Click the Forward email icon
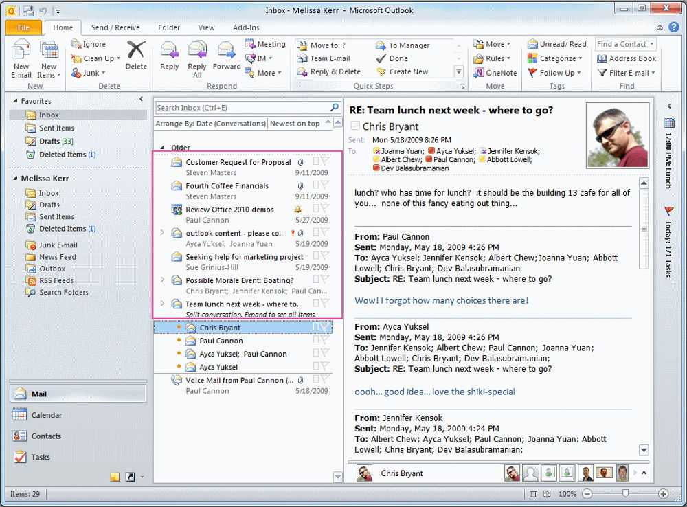This screenshot has height=507, width=687. (226, 58)
